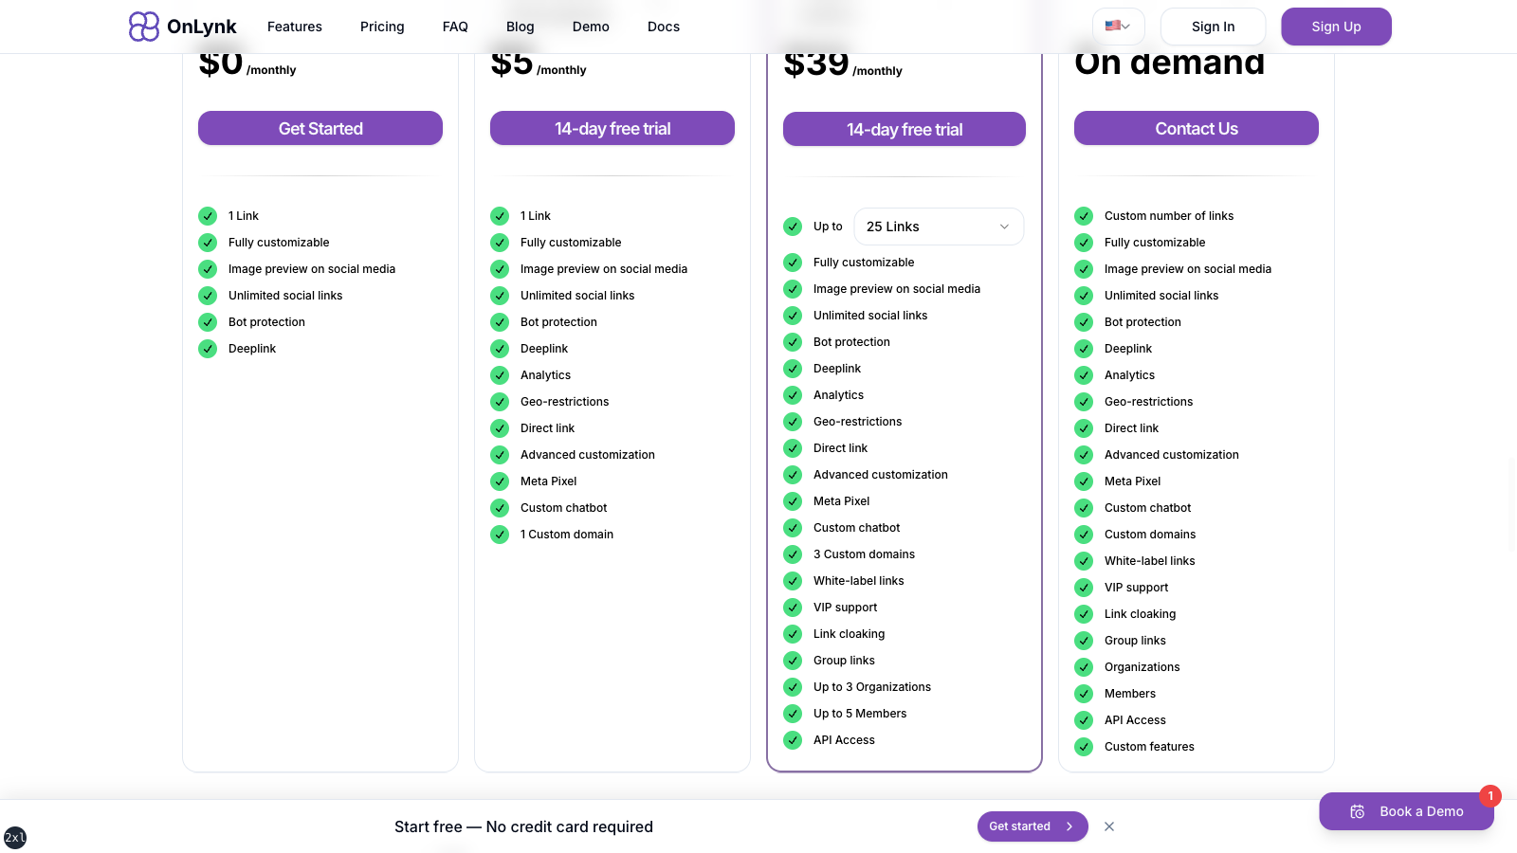The height and width of the screenshot is (853, 1517).
Task: Click the arrow icon on the Get started banner button
Action: tap(1069, 826)
